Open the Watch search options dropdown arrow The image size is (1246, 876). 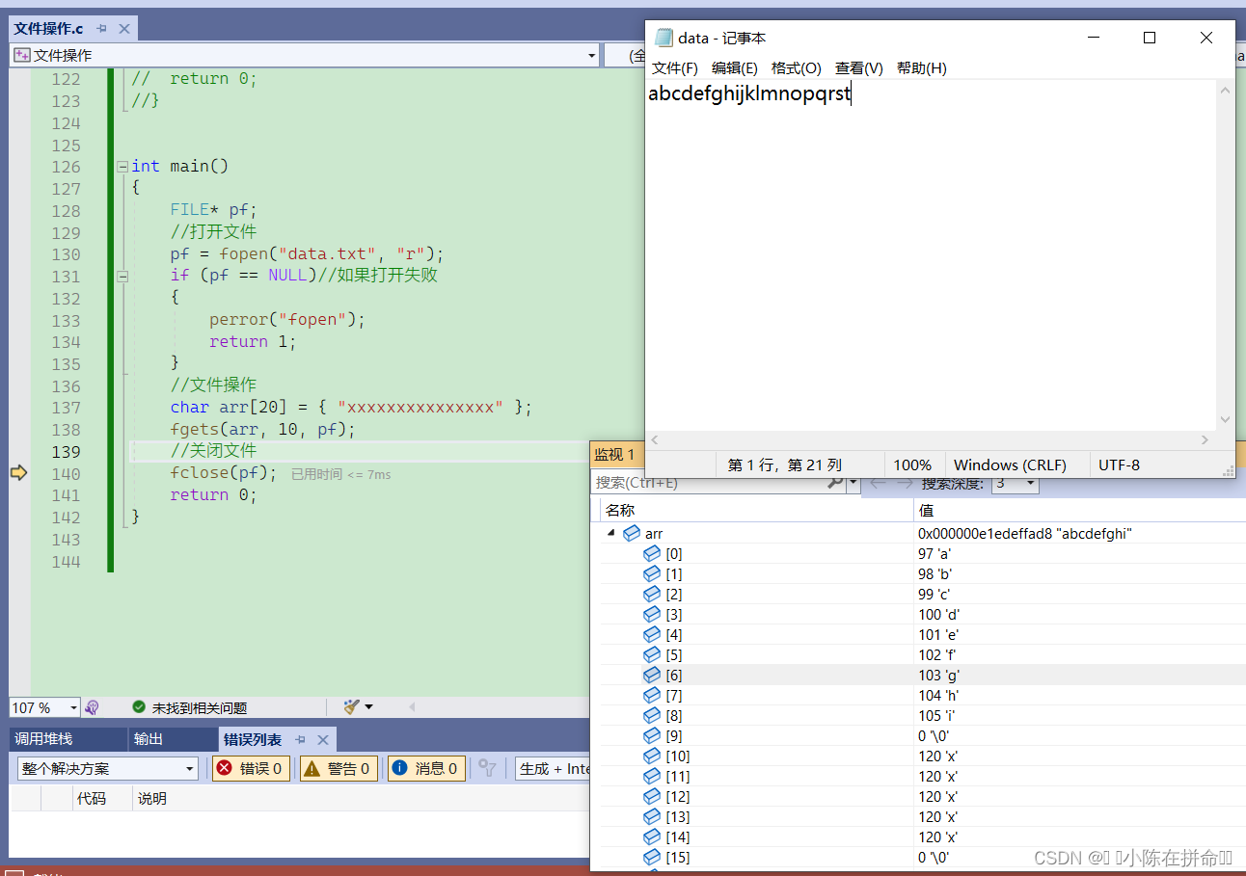click(853, 483)
